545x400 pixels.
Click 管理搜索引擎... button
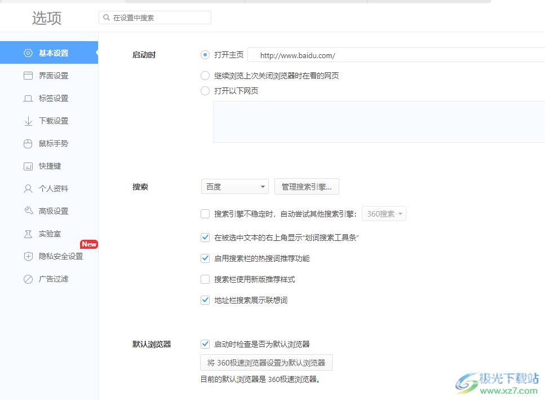point(307,187)
